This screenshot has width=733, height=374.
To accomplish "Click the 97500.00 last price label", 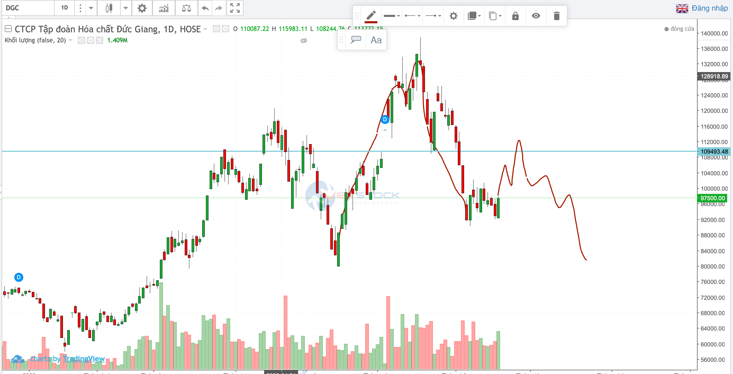I will point(713,198).
